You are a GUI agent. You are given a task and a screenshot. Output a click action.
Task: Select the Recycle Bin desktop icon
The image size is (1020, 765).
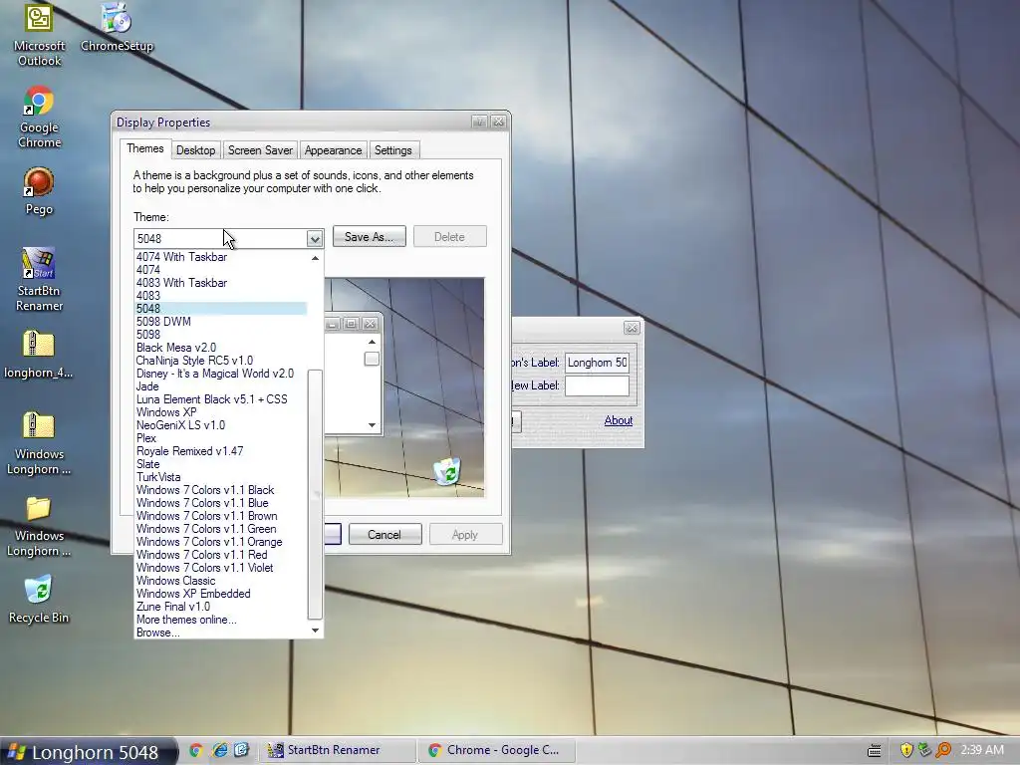(39, 599)
